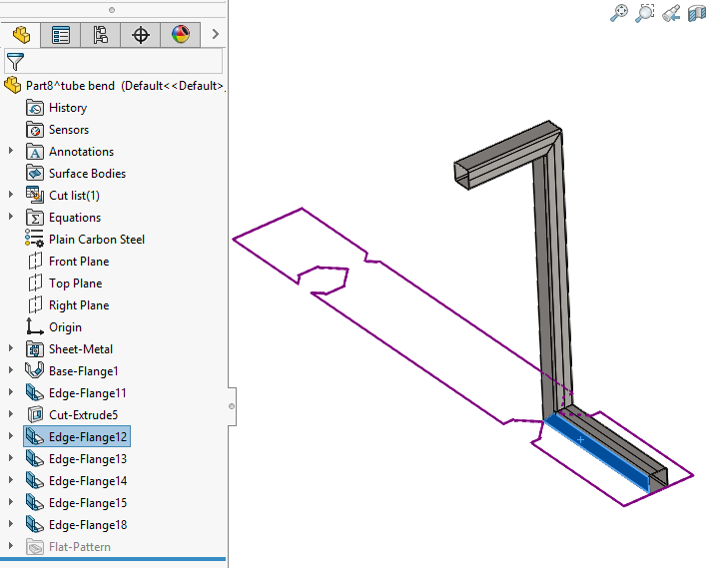Expand the Base-Flange1 node

click(x=11, y=370)
